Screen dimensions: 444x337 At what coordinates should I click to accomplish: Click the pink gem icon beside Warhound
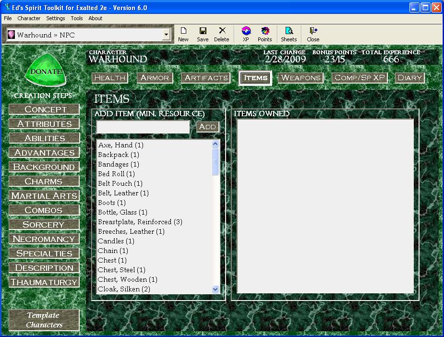(x=11, y=35)
